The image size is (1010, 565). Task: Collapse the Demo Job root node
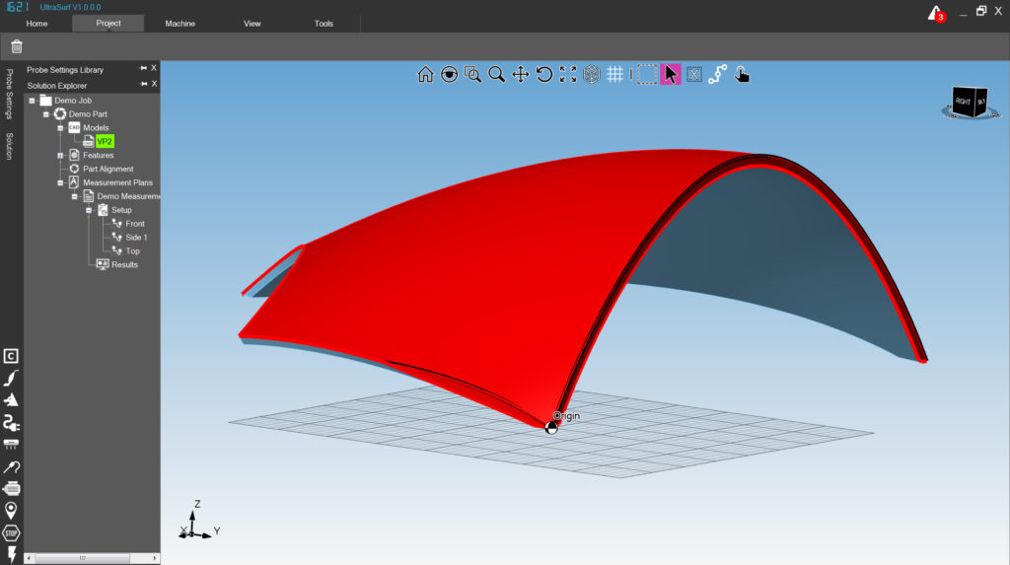[x=33, y=101]
